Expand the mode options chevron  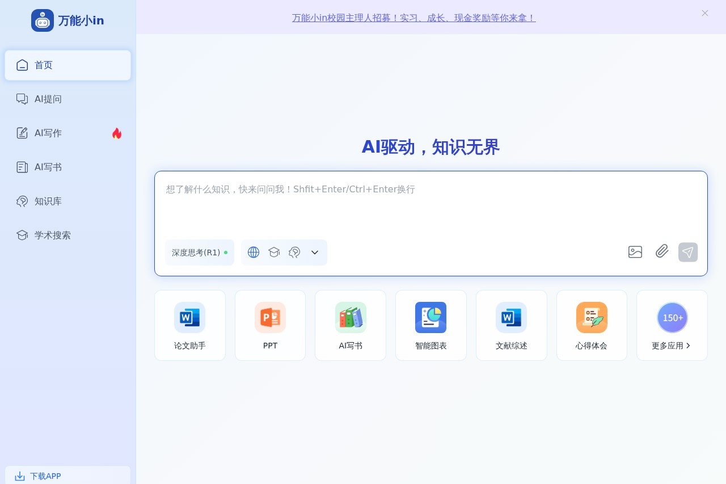[315, 252]
